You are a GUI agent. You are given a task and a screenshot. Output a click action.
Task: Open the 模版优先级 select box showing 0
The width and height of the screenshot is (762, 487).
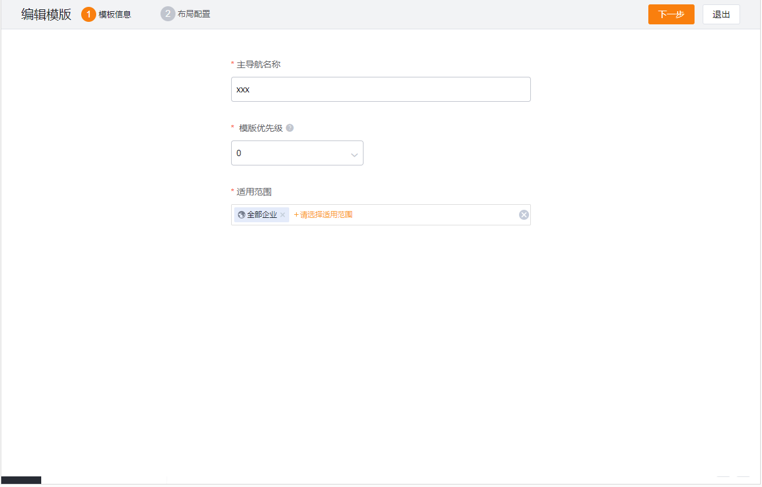pyautogui.click(x=290, y=153)
